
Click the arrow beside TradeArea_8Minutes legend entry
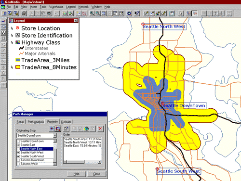(12, 67)
